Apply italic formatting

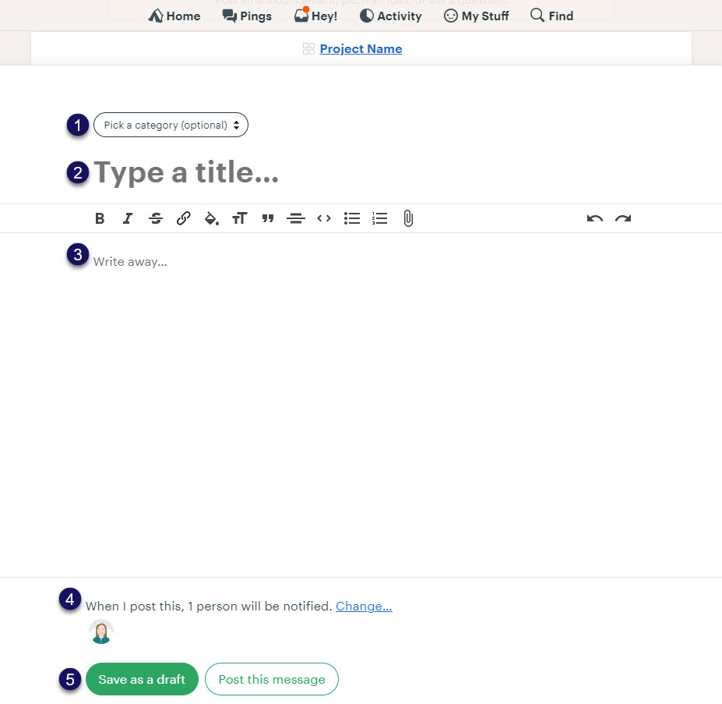click(128, 218)
